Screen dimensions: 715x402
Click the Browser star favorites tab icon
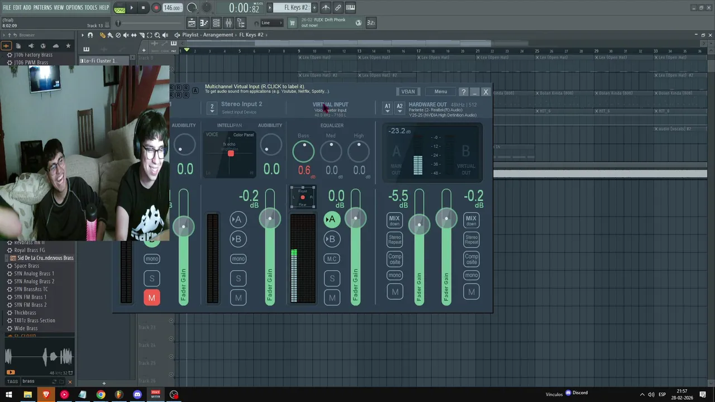pos(68,46)
